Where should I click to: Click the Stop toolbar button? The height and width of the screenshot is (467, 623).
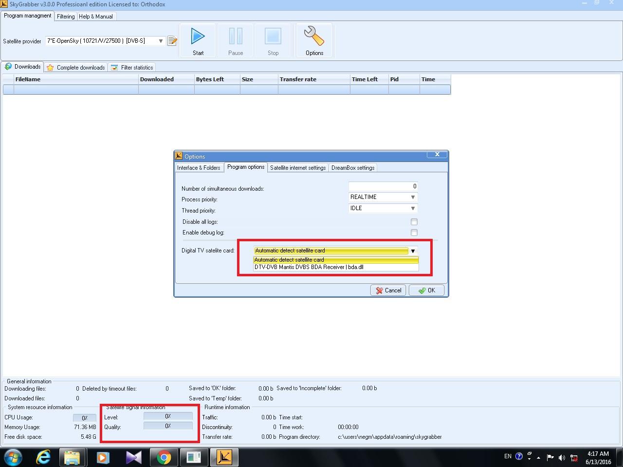273,40
